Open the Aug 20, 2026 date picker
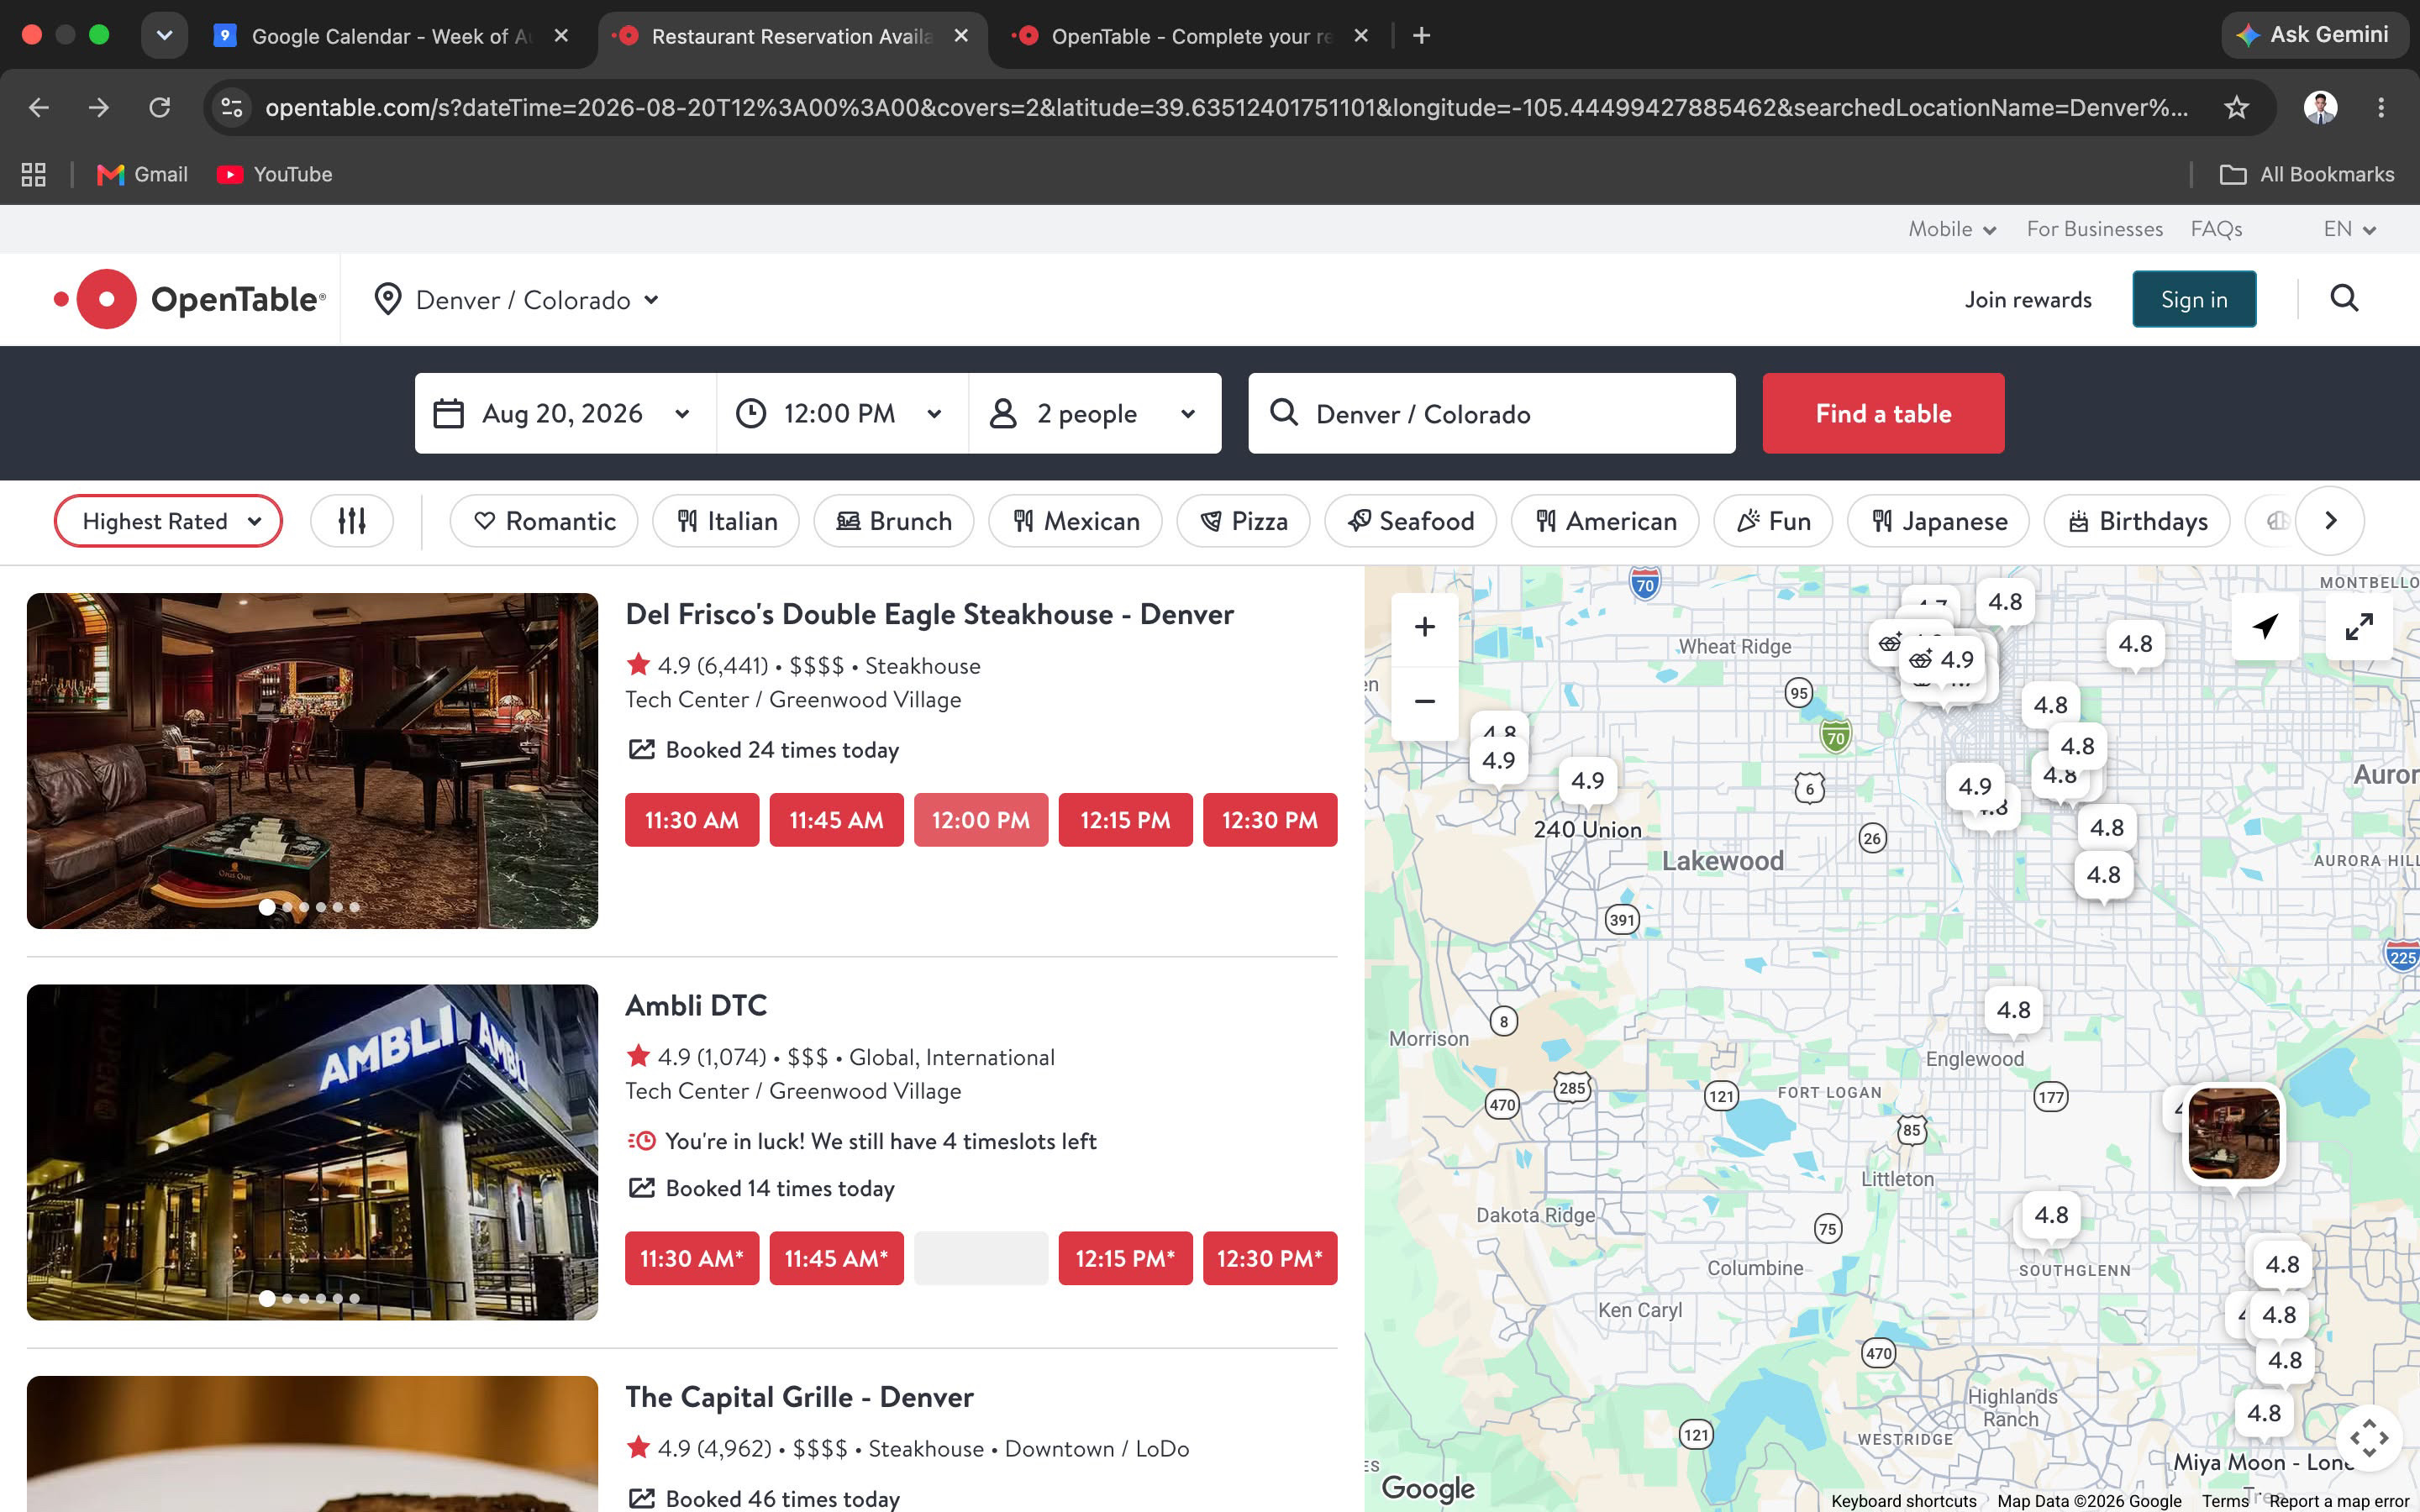The height and width of the screenshot is (1512, 2420). [565, 413]
